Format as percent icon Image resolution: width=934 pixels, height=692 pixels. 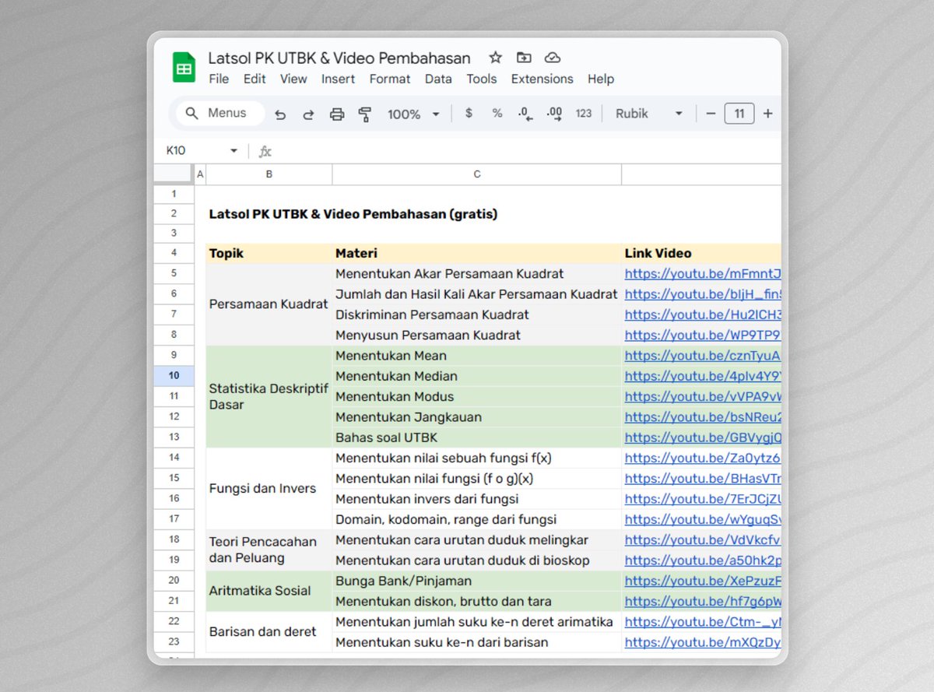pos(497,113)
